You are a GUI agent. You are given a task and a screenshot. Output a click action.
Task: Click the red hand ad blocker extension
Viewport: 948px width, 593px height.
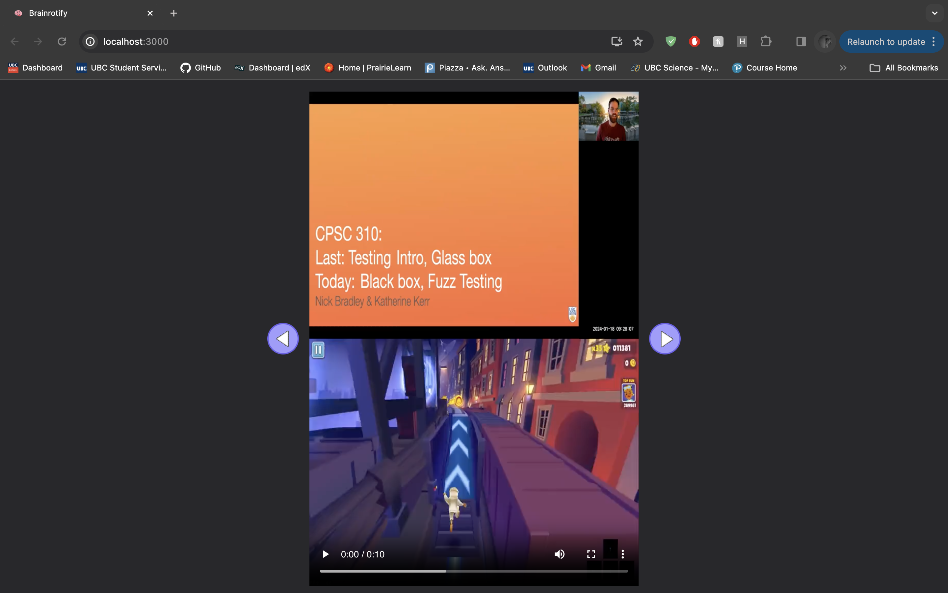click(694, 42)
